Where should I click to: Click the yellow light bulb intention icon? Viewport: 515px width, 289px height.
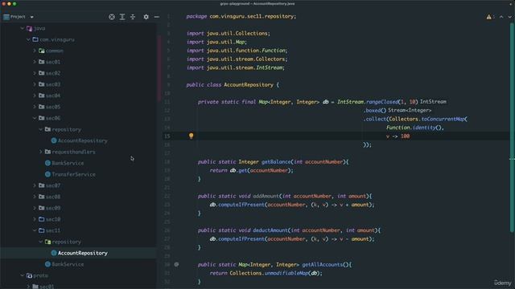point(192,136)
